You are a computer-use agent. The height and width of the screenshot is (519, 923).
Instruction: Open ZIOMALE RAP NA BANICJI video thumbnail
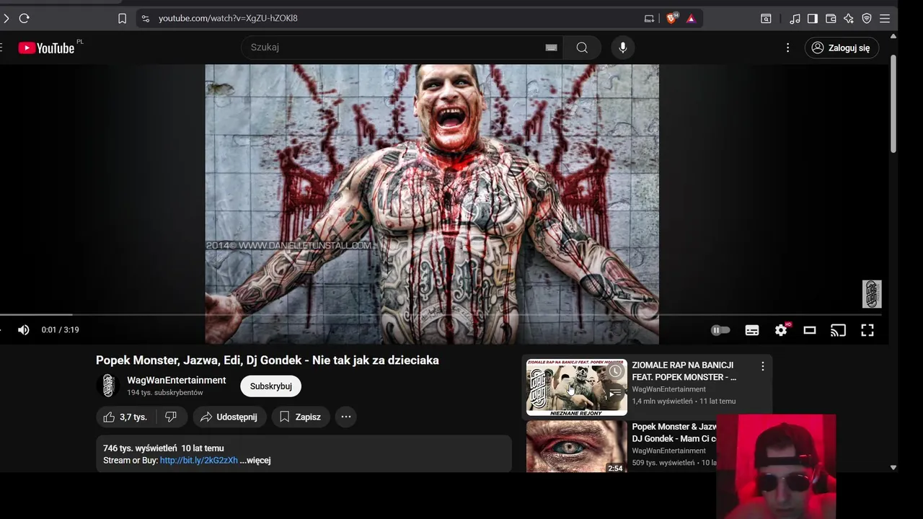(576, 388)
